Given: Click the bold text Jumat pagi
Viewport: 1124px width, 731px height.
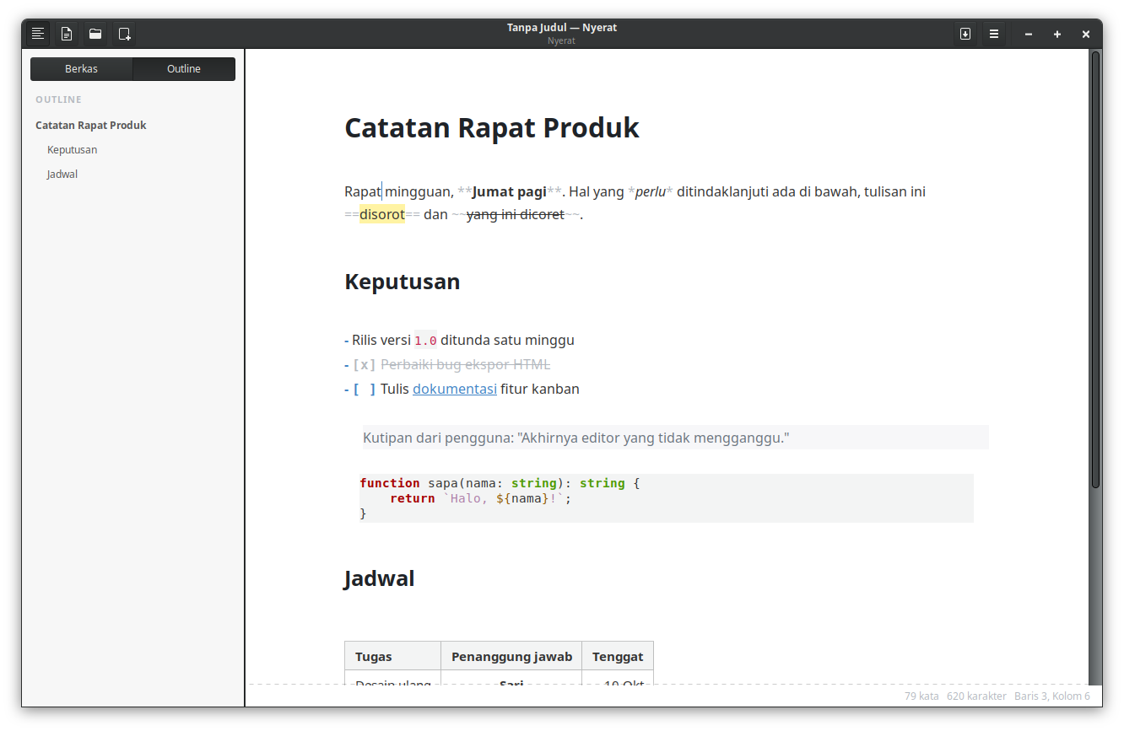Looking at the screenshot, I should click(x=510, y=192).
